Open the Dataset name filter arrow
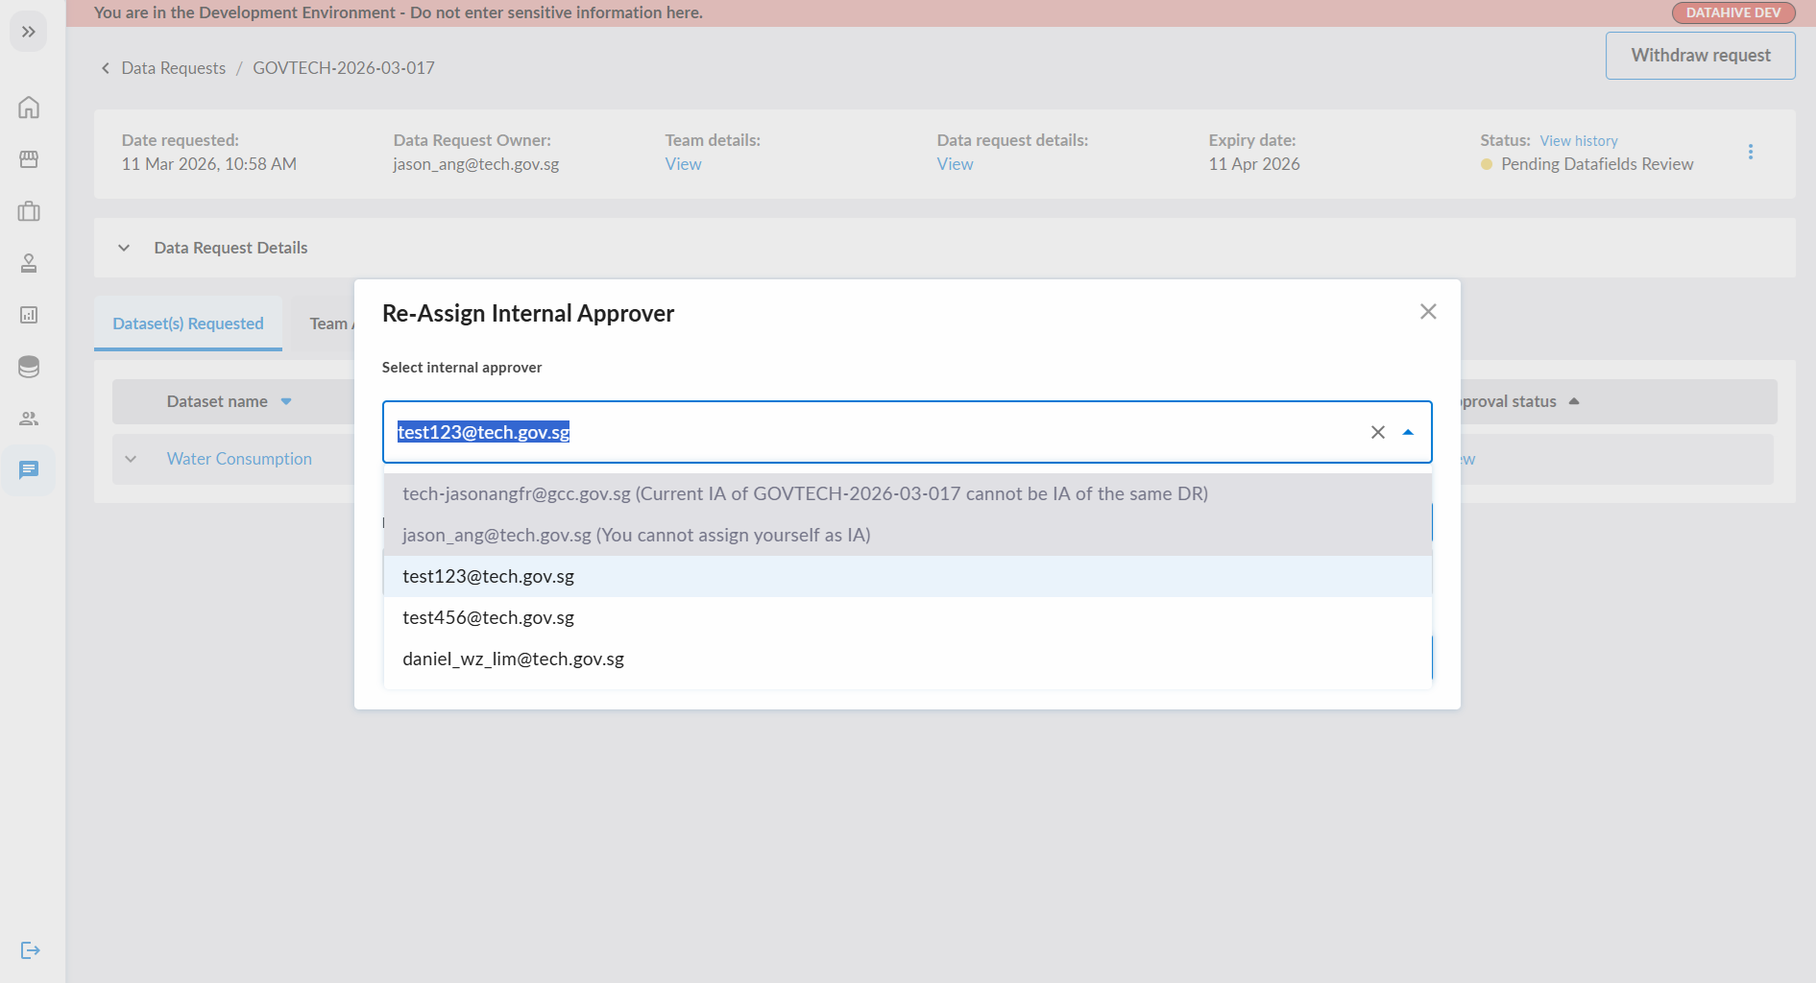The image size is (1816, 983). point(286,401)
